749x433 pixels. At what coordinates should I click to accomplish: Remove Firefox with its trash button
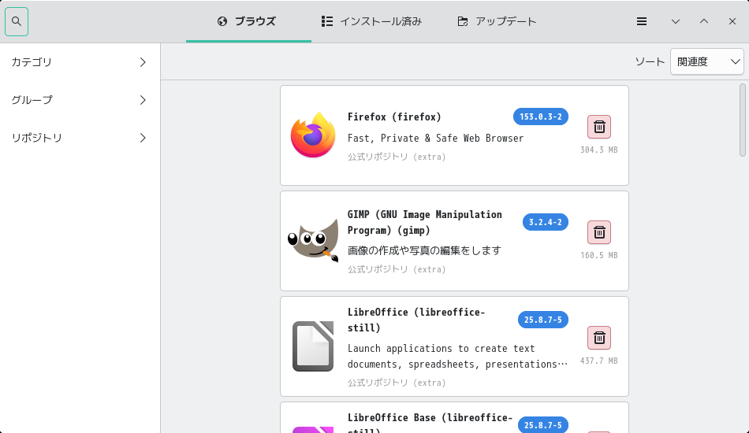[599, 127]
